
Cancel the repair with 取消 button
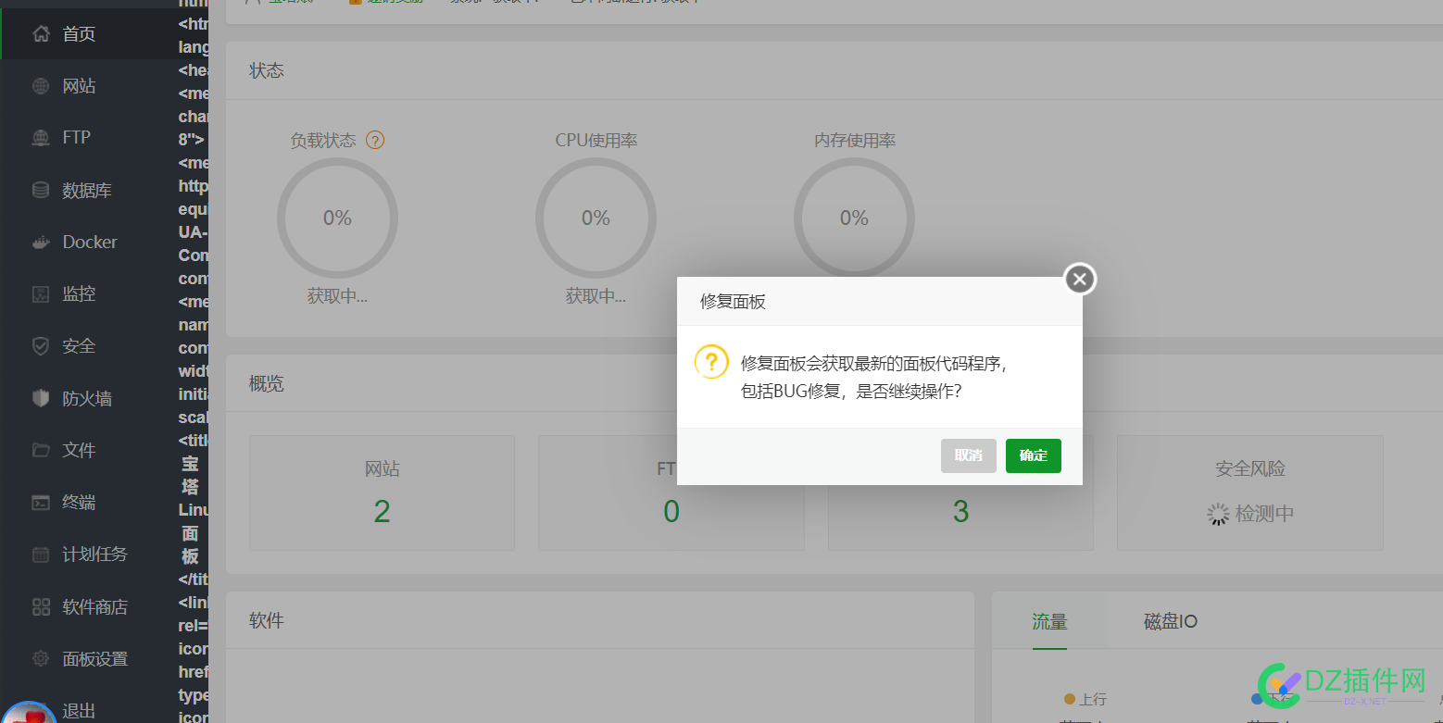(969, 455)
